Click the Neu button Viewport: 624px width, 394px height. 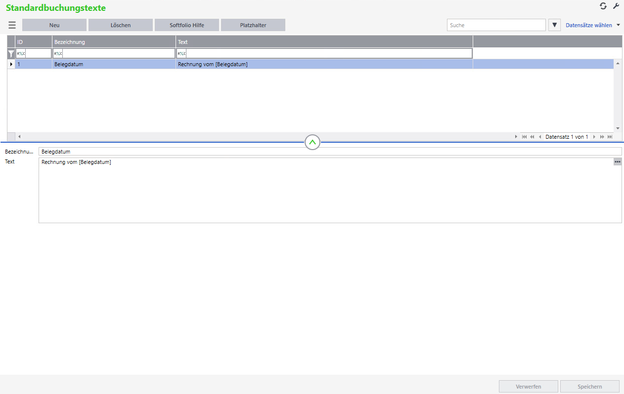coord(54,25)
